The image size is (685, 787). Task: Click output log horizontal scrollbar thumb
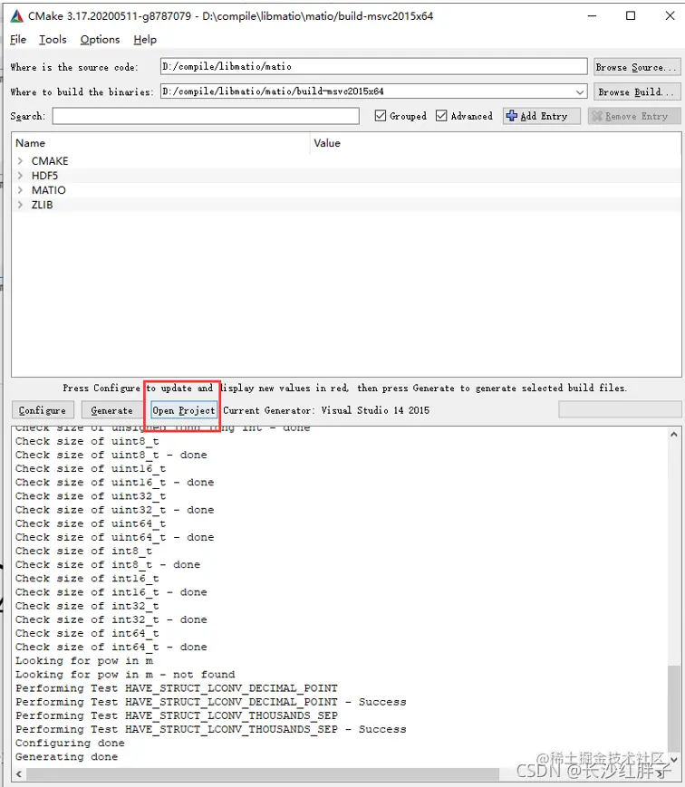pos(263,774)
